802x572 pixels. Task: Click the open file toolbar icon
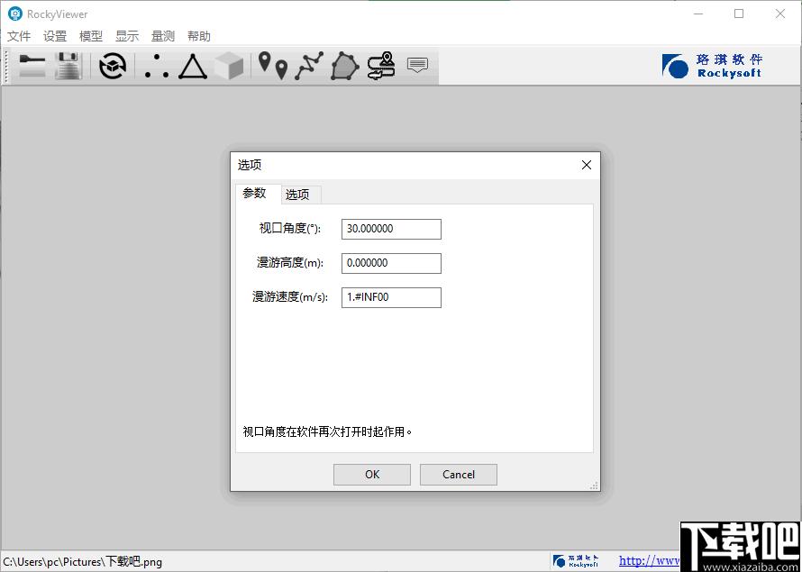tap(32, 66)
